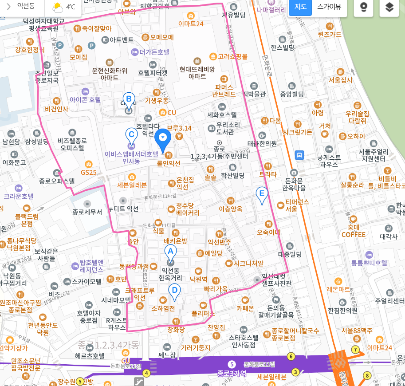Click the 이마트24 convenience store icon near the top
Screen dimensions: 405x386
pyautogui.click(x=191, y=16)
